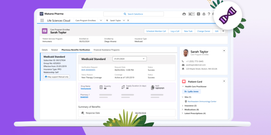Click the Search Salesforce field
Screen dimensions: 271x135
(x=133, y=14)
